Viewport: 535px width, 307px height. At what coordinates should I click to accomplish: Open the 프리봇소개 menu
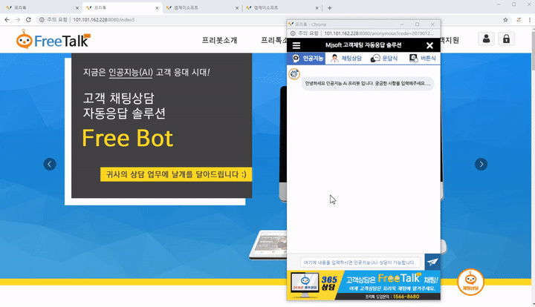219,40
